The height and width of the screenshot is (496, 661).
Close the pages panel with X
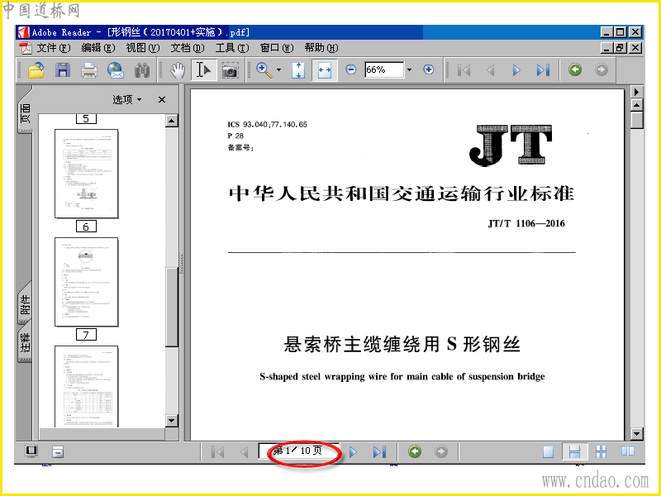tap(162, 99)
